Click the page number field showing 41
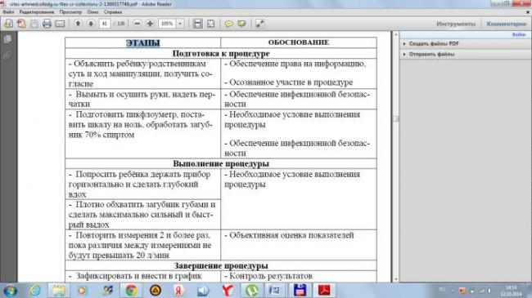This screenshot has width=532, height=298. (x=105, y=24)
